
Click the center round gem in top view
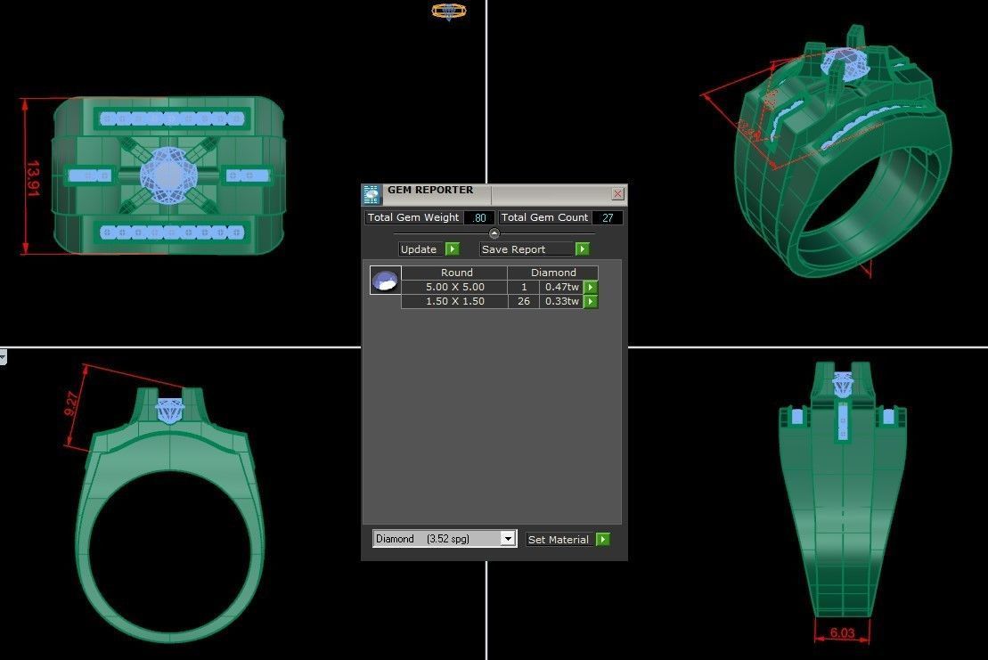tap(169, 175)
